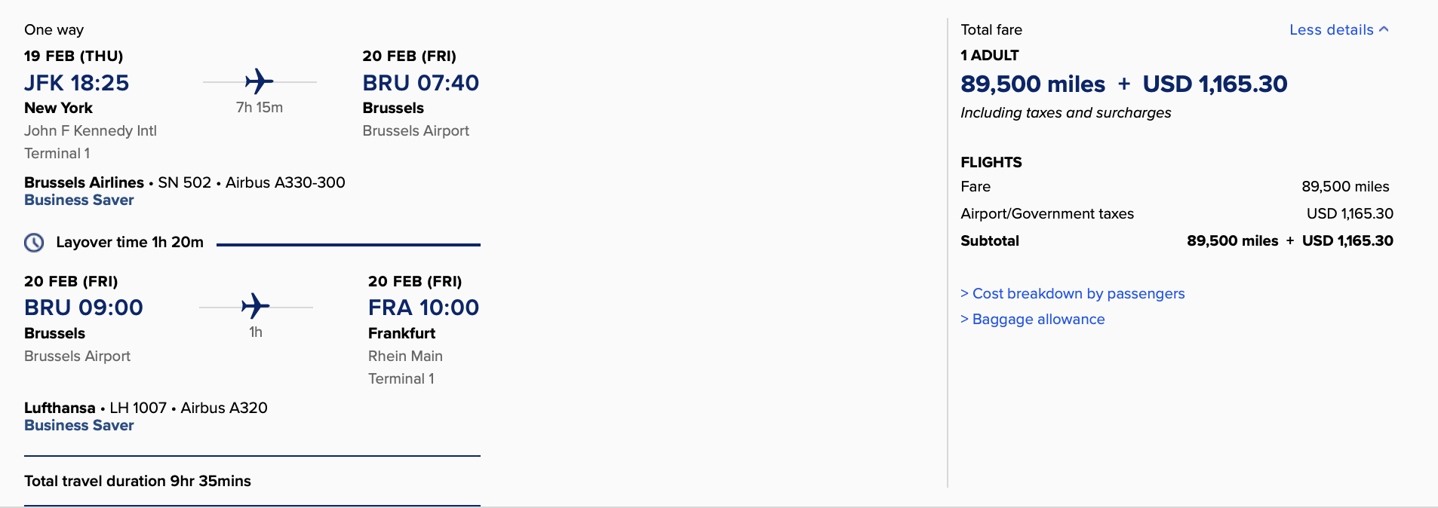1438x508 pixels.
Task: Collapse the fare panel via Less details
Action: pos(1338,30)
